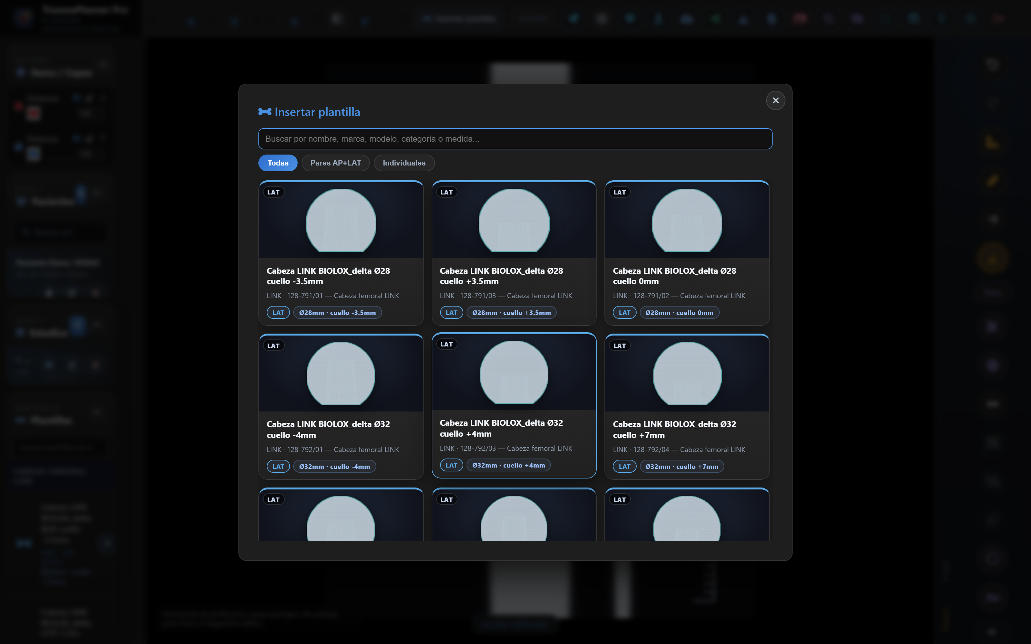Screen dimensions: 1031x644
Task: Click the LAT tag beside Ø28mm · cuello 0mm
Action: coord(625,313)
